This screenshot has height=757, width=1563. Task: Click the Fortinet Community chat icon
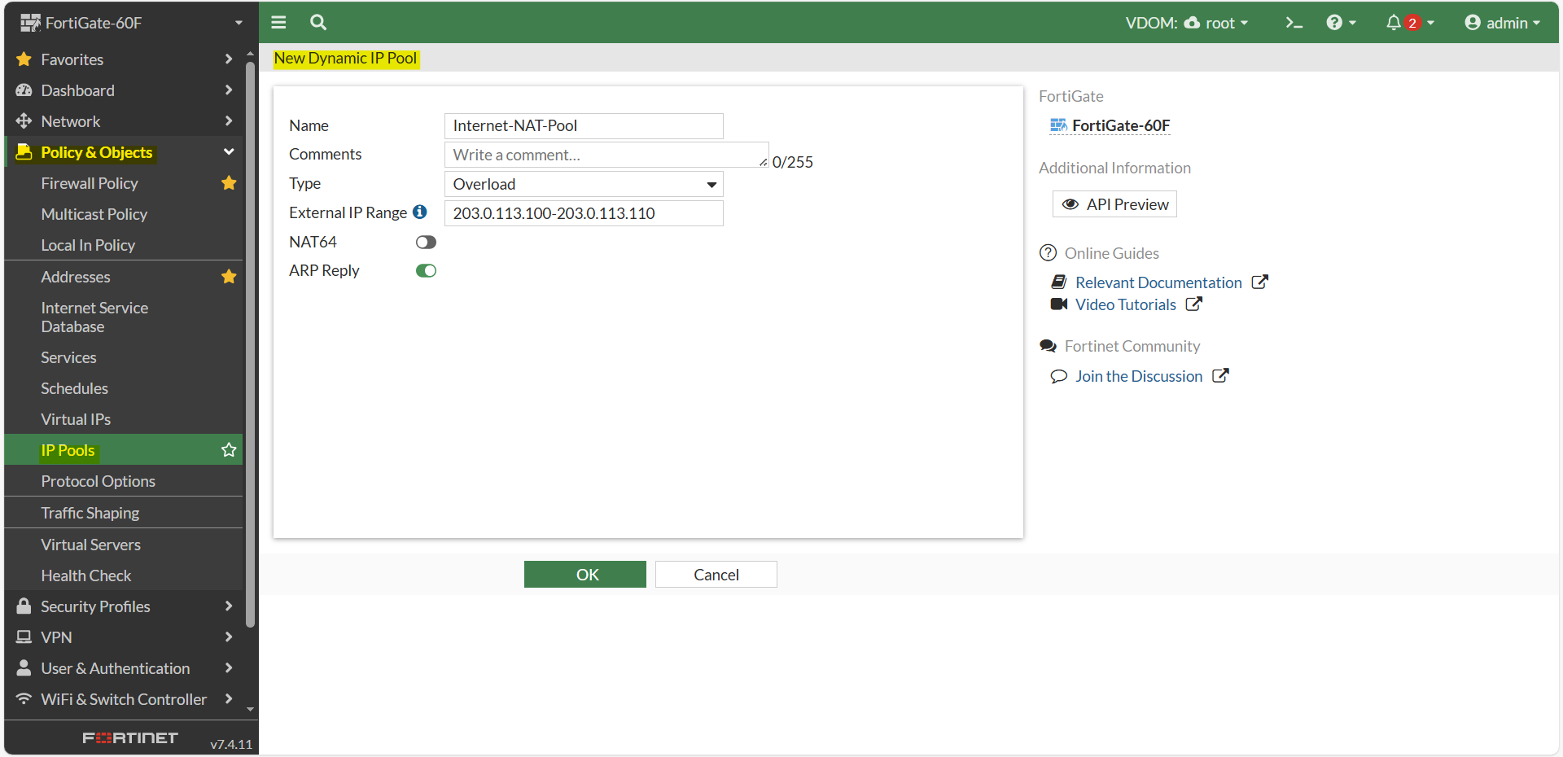pos(1048,346)
